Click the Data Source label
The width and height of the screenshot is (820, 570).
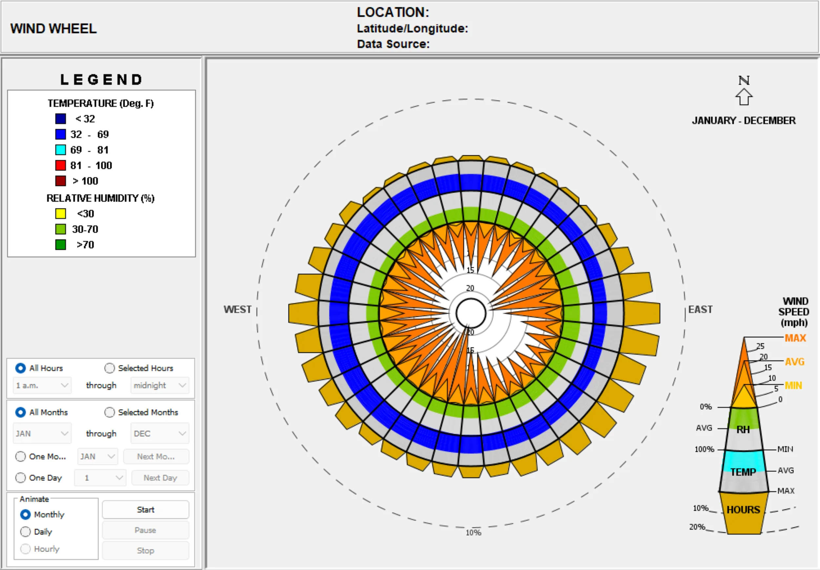tap(393, 44)
